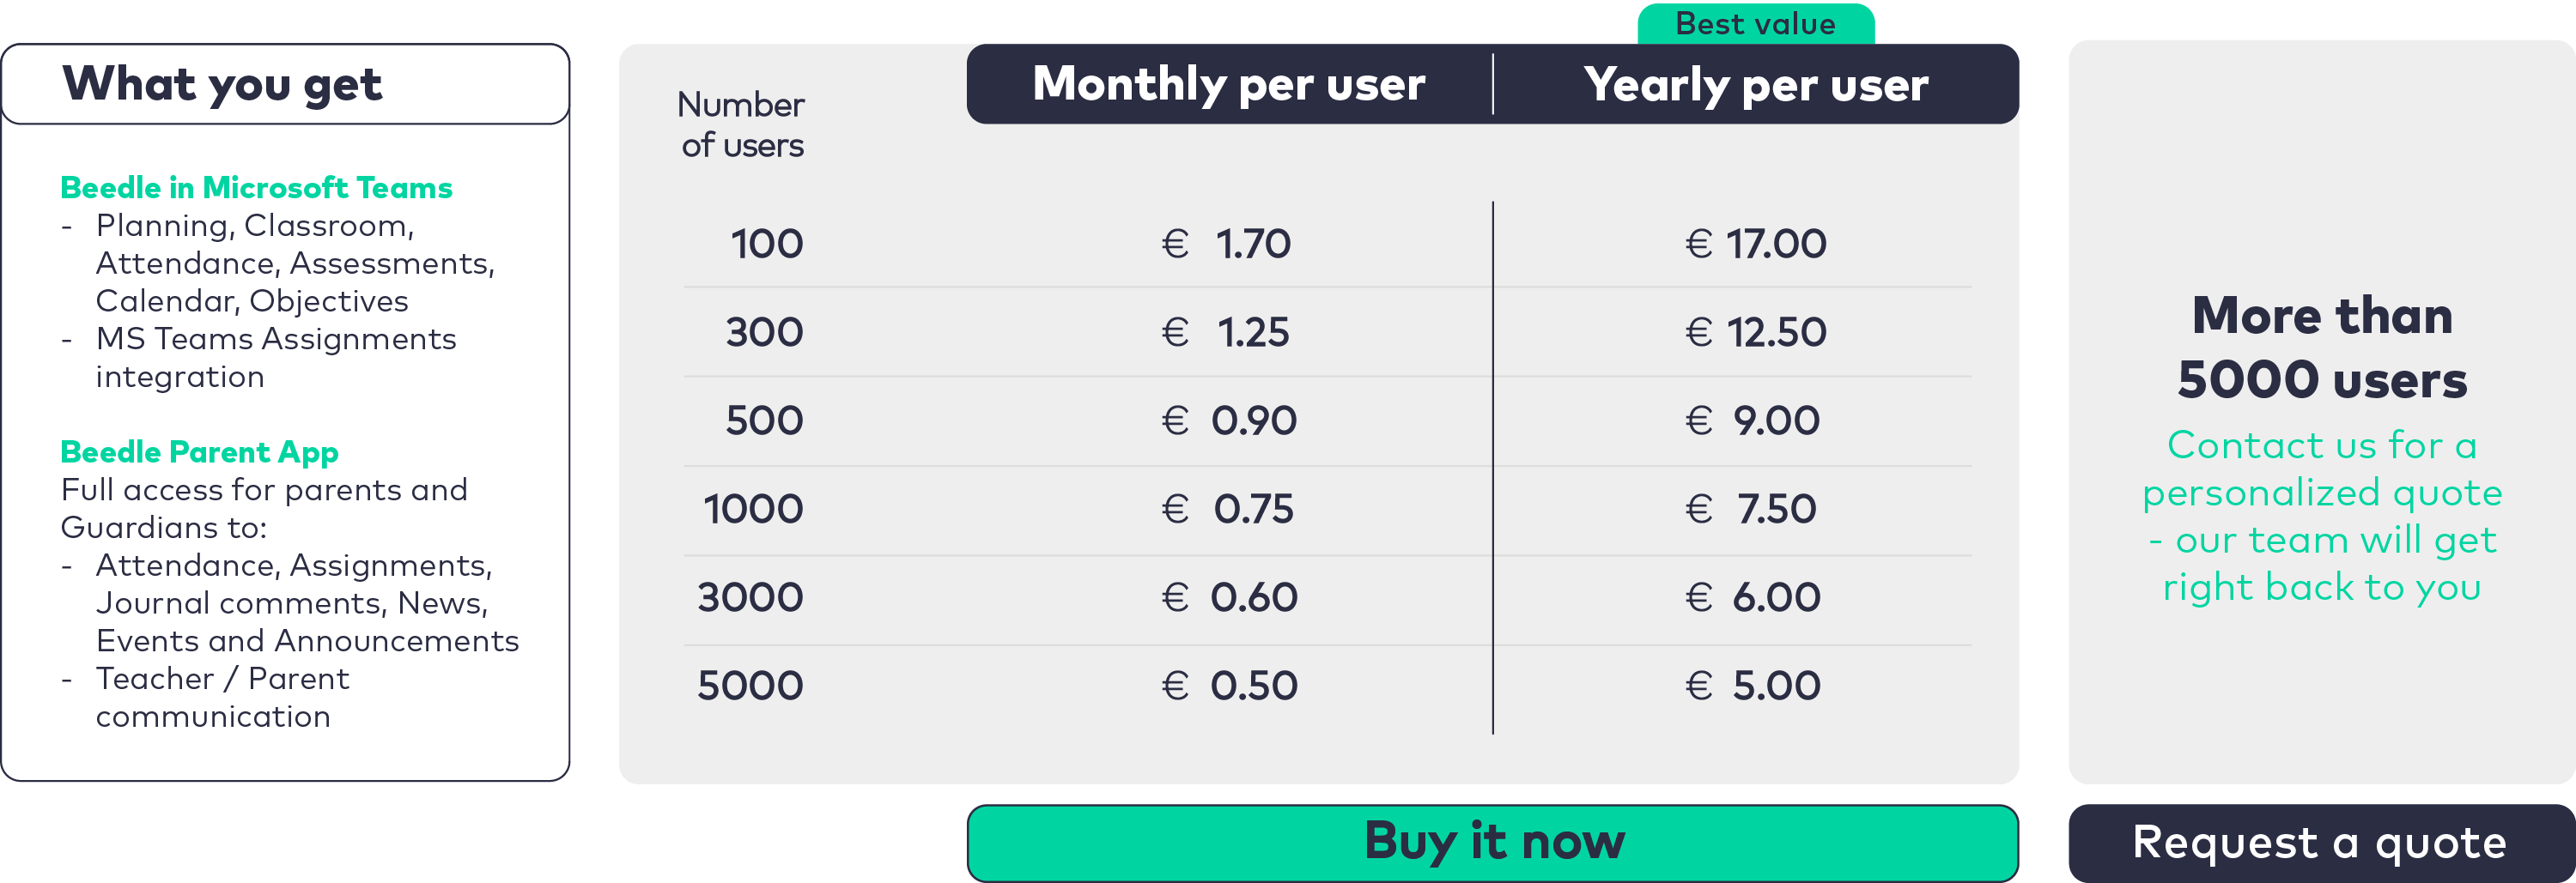Image resolution: width=2576 pixels, height=883 pixels.
Task: Click the Contact us for a personalized quote text
Action: 2321,516
